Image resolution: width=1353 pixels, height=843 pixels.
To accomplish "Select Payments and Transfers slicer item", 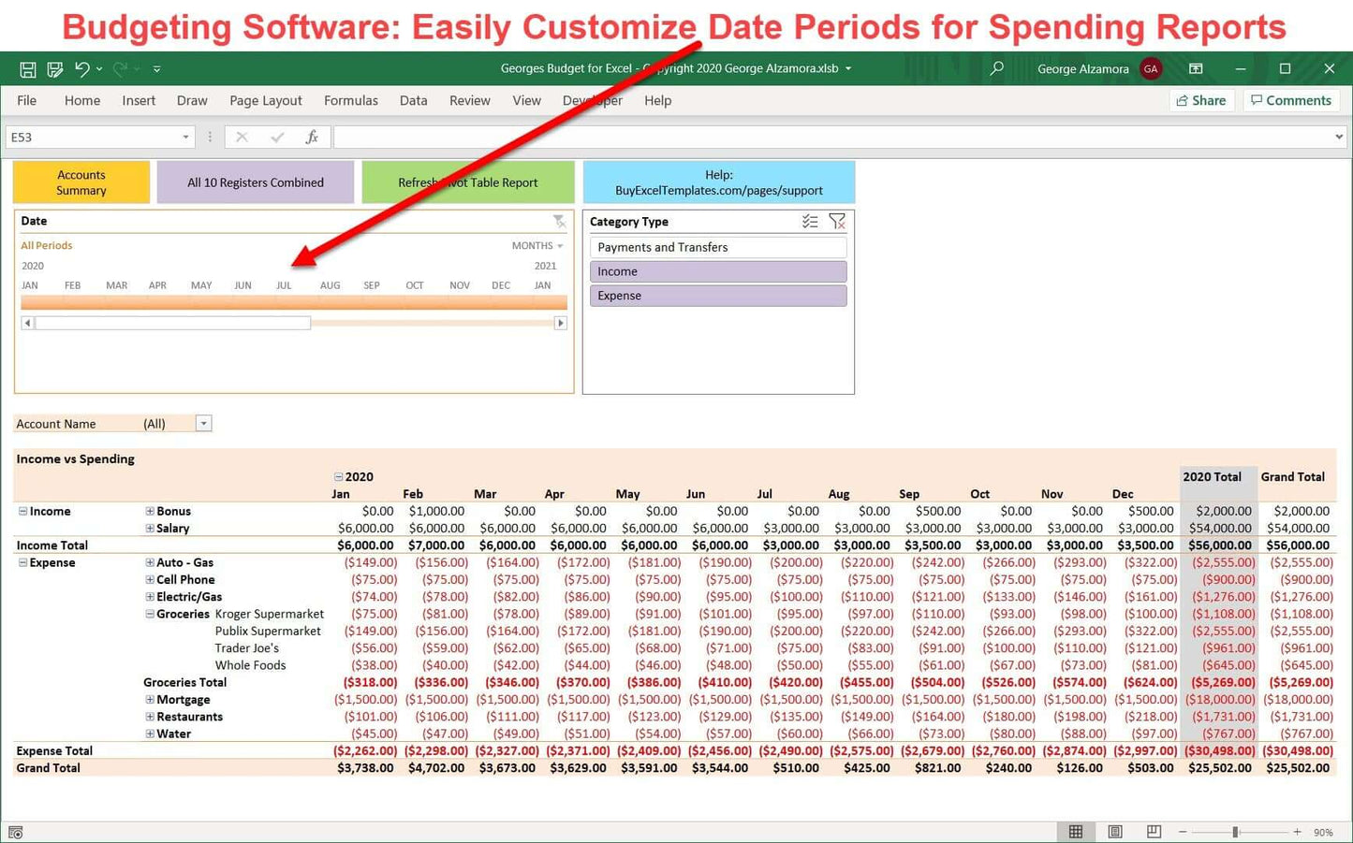I will click(717, 247).
